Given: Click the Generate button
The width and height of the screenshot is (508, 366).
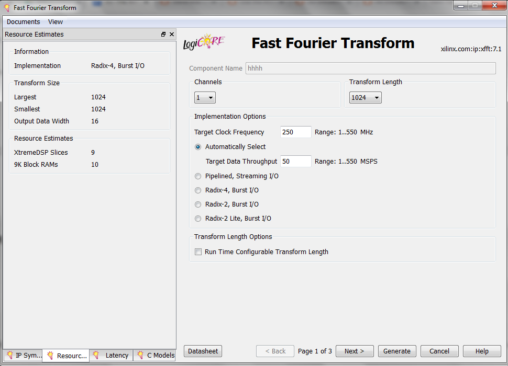Looking at the screenshot, I should coord(397,351).
